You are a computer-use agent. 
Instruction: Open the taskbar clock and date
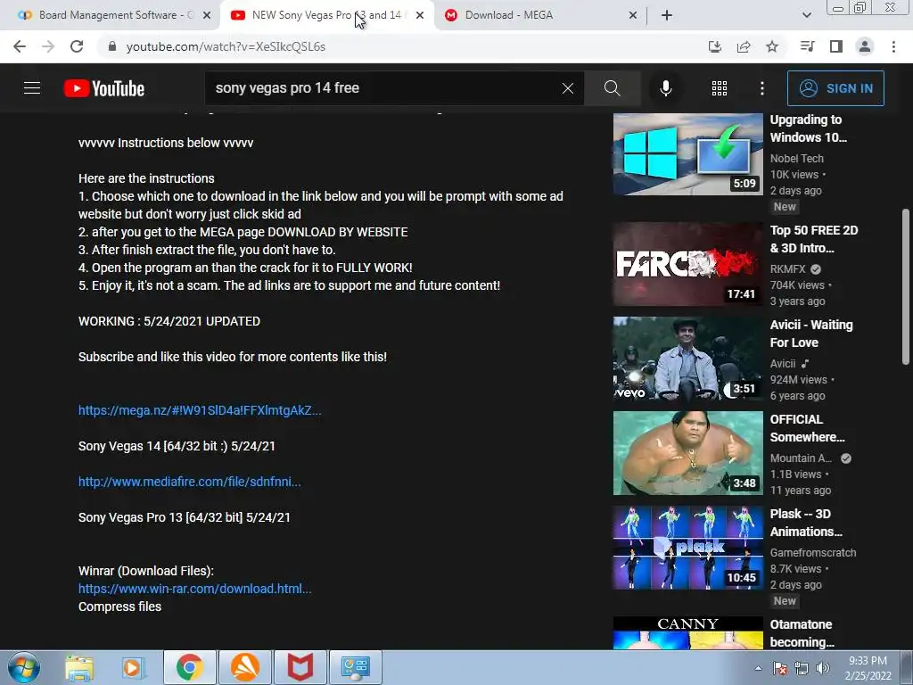point(868,668)
